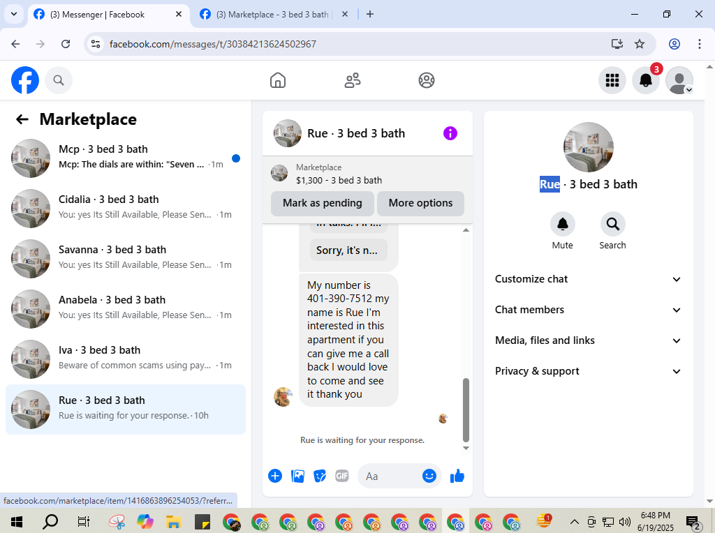Click the browser address bar URL
This screenshot has width=715, height=533.
pyautogui.click(x=212, y=44)
